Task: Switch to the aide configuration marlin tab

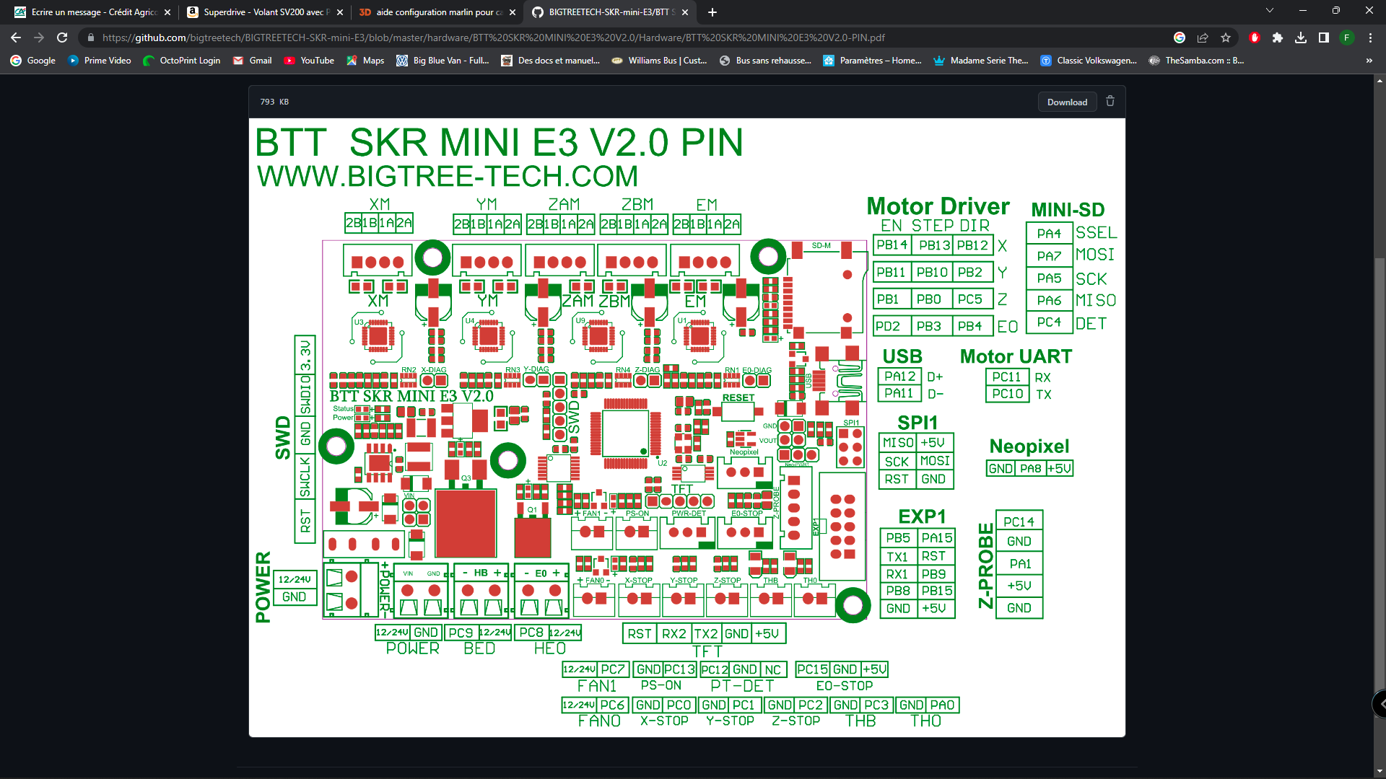Action: coord(436,12)
